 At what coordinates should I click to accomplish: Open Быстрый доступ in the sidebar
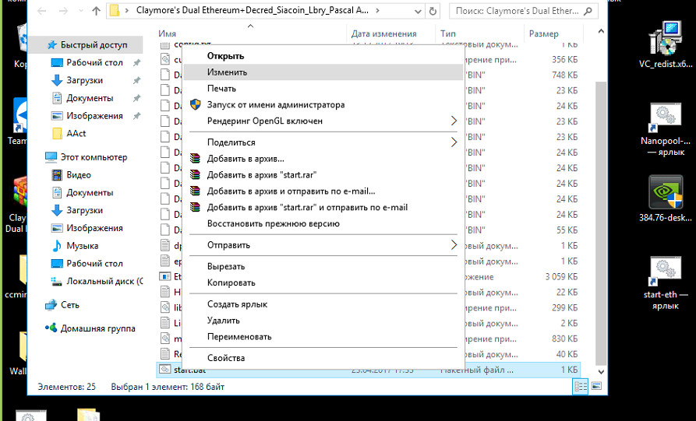pyautogui.click(x=94, y=45)
